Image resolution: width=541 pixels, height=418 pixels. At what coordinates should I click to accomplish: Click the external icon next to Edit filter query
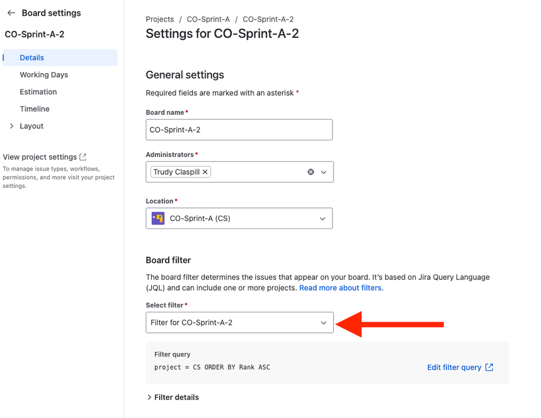click(489, 367)
